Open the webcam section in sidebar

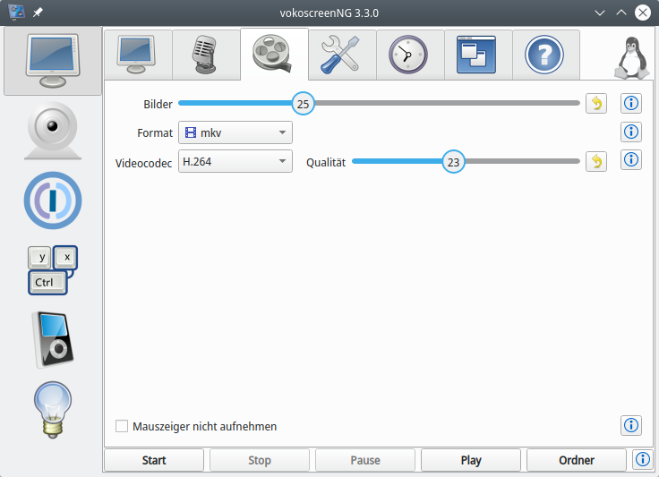click(x=53, y=131)
